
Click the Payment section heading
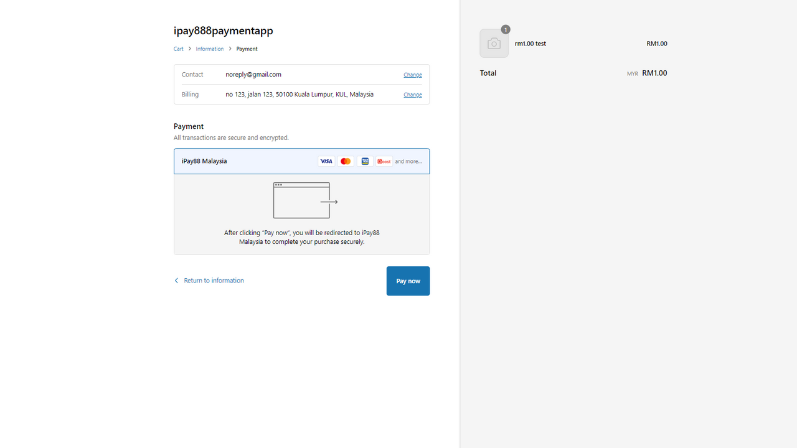point(189,126)
